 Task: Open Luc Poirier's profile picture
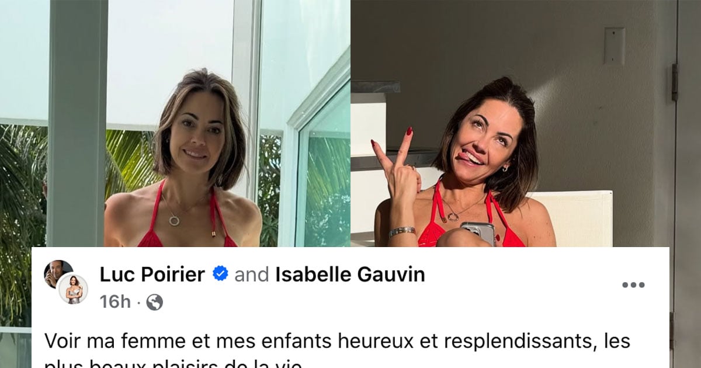[x=57, y=272]
